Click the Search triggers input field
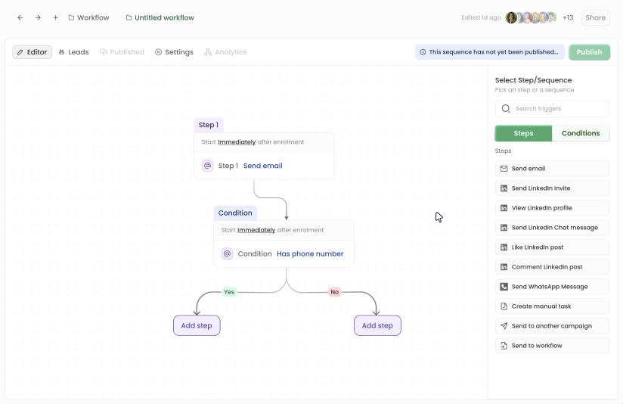The height and width of the screenshot is (404, 623). [x=558, y=109]
